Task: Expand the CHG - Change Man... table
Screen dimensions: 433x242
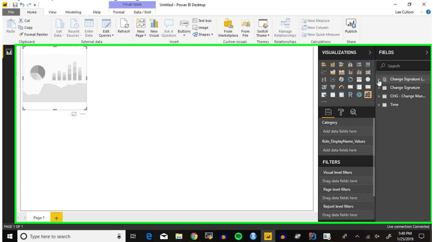Action: coord(379,97)
